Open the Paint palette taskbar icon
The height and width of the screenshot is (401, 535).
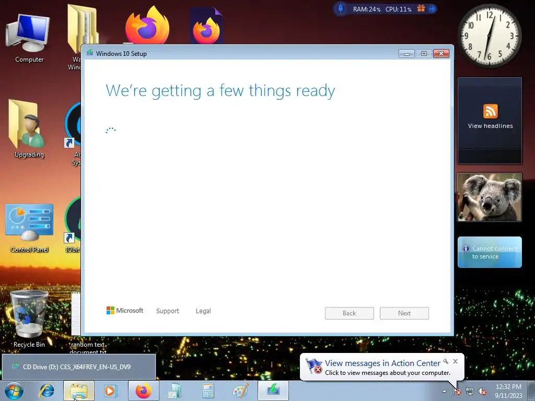click(x=241, y=391)
